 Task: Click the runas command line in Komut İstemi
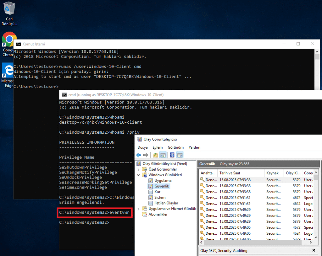pyautogui.click(x=77, y=67)
